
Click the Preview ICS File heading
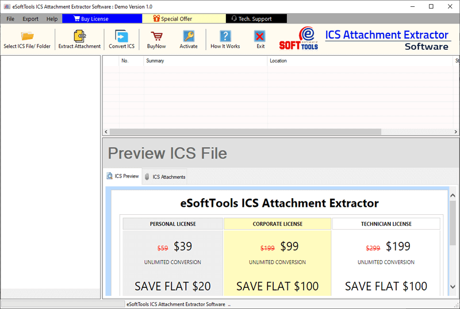167,153
